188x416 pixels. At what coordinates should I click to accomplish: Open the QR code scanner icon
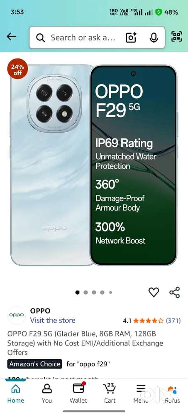click(177, 37)
